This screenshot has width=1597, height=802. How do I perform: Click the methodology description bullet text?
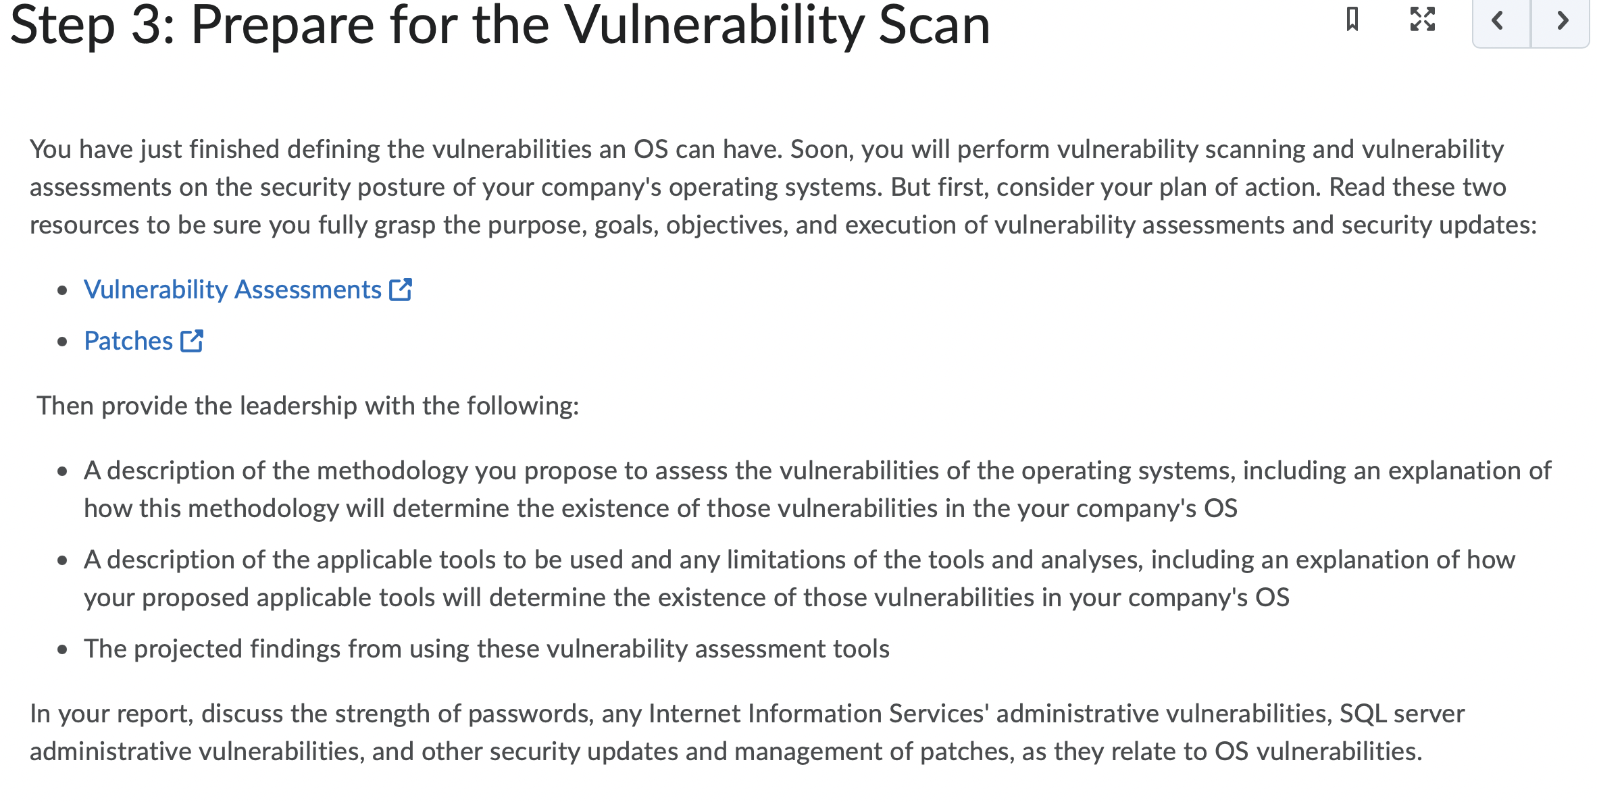817,489
